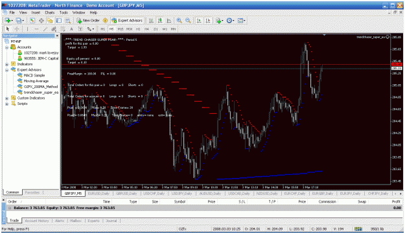Switch to M5 timeframe
Viewport: 405px width, 233px height.
111,29
